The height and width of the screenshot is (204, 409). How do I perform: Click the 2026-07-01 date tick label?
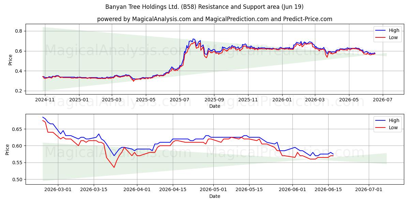click(x=369, y=190)
